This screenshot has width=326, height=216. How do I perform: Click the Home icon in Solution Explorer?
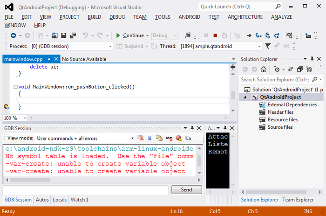coord(264,69)
